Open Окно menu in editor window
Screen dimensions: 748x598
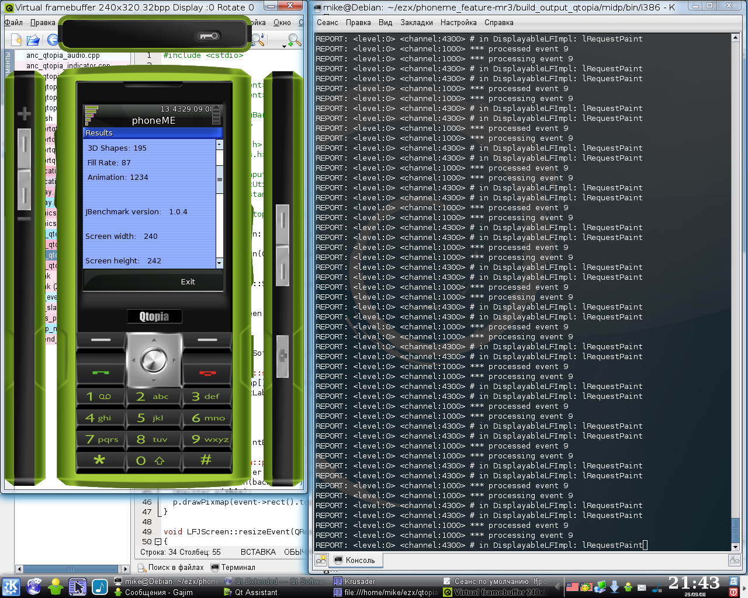point(282,23)
